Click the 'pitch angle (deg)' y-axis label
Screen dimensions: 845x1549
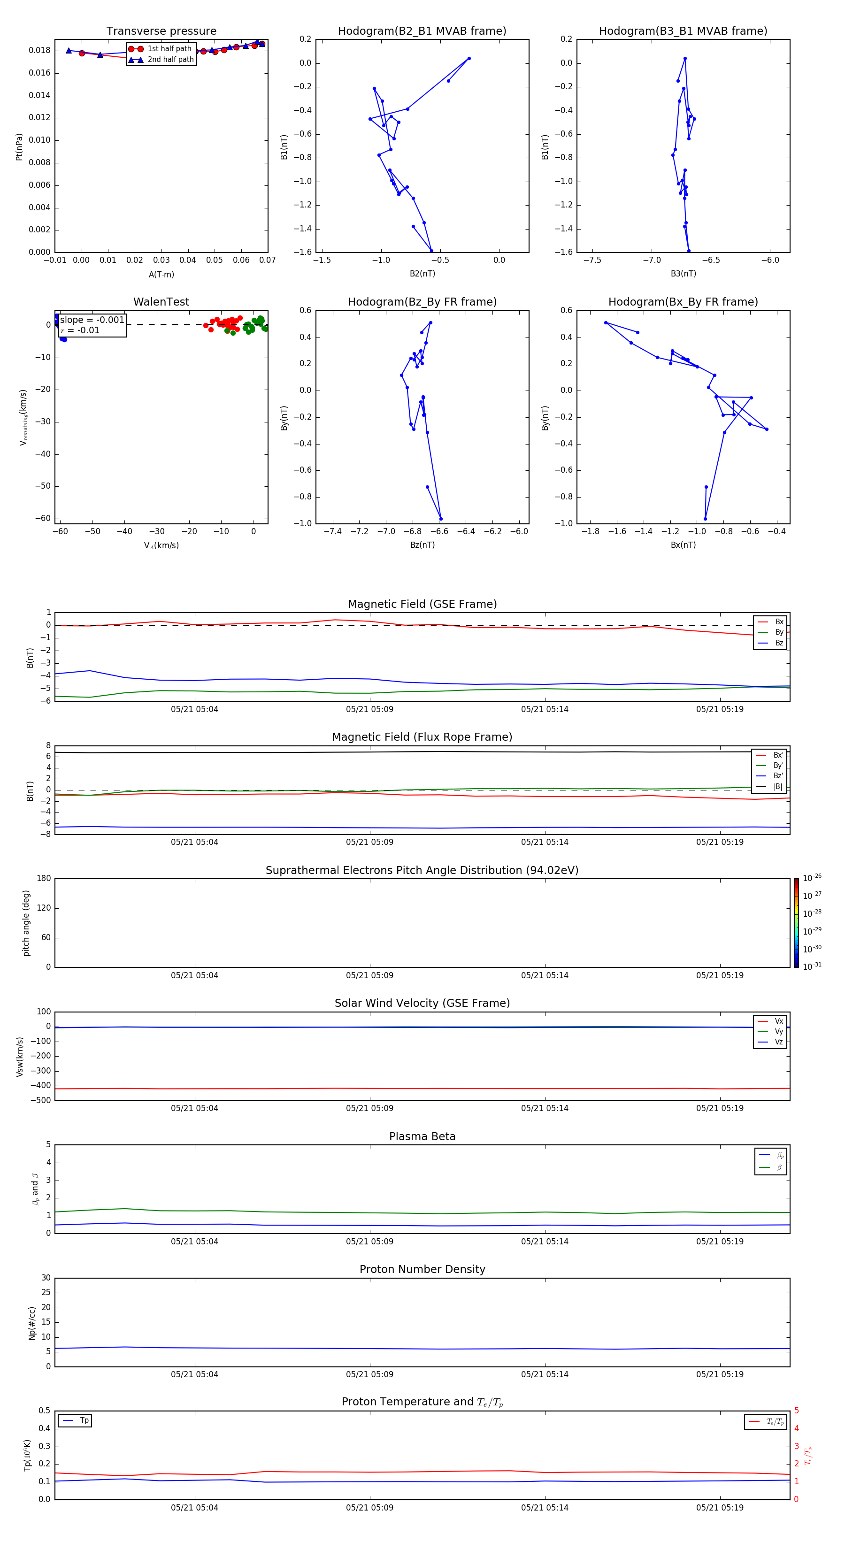pos(26,923)
